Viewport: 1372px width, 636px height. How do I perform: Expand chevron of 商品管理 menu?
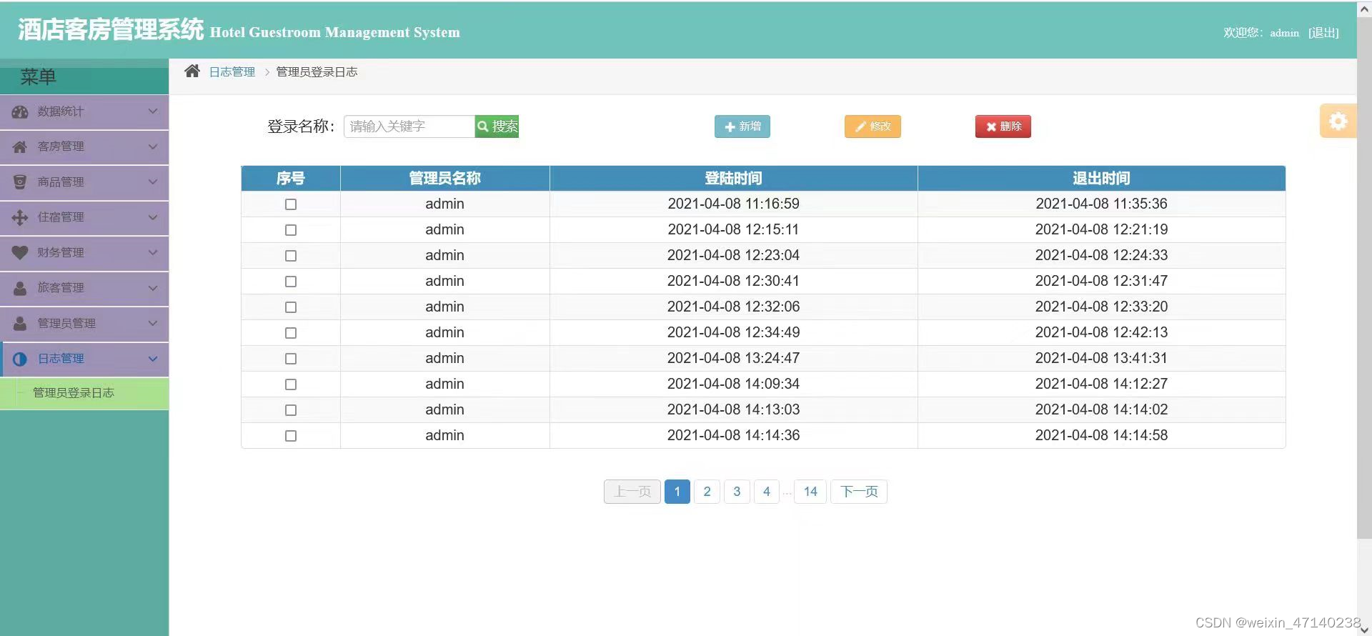(x=152, y=182)
